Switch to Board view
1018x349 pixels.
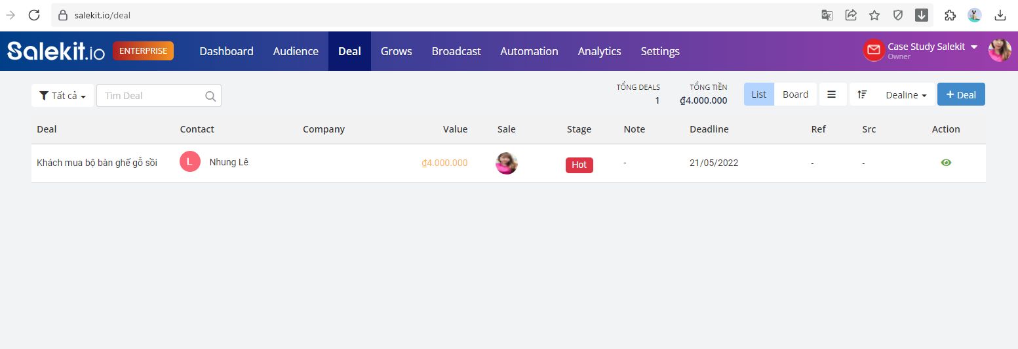point(795,94)
